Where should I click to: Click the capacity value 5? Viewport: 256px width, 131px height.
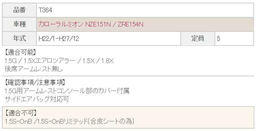(219, 38)
